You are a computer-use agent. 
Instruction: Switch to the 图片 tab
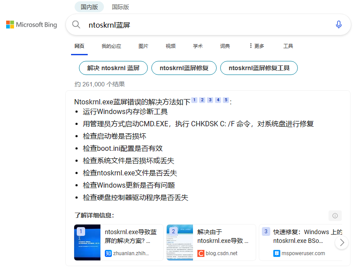143,46
